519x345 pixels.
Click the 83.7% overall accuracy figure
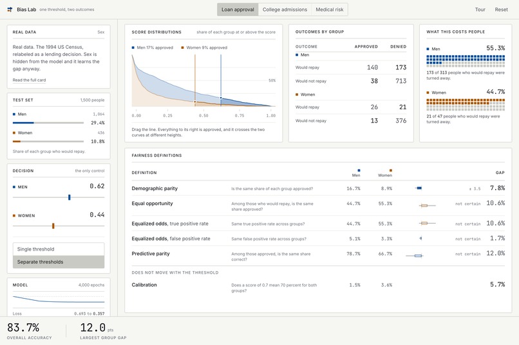point(23,328)
